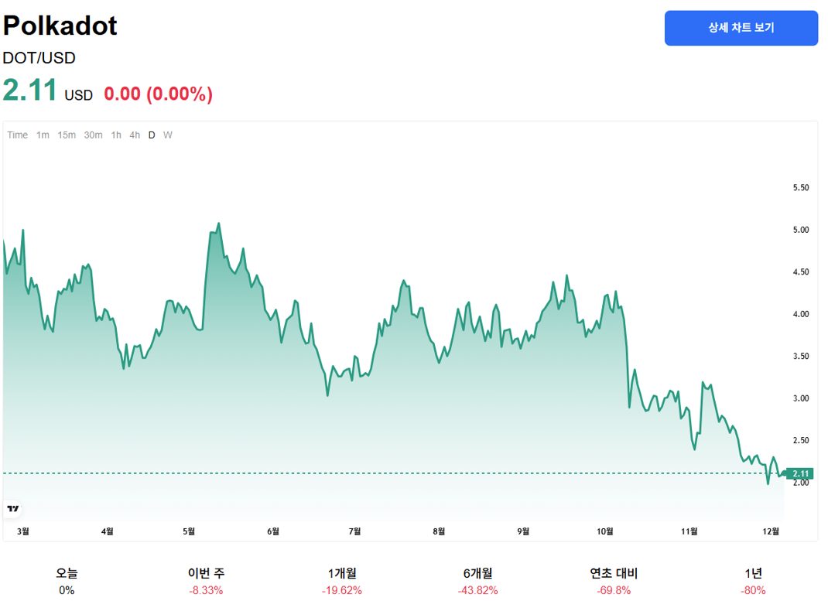Choose the 30m interval
828x601 pixels.
(x=93, y=135)
